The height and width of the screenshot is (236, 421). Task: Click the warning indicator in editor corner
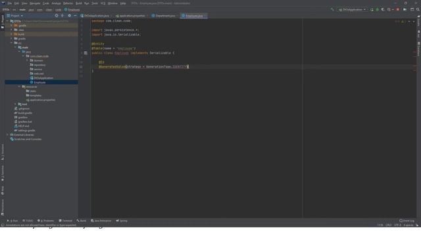point(402,22)
